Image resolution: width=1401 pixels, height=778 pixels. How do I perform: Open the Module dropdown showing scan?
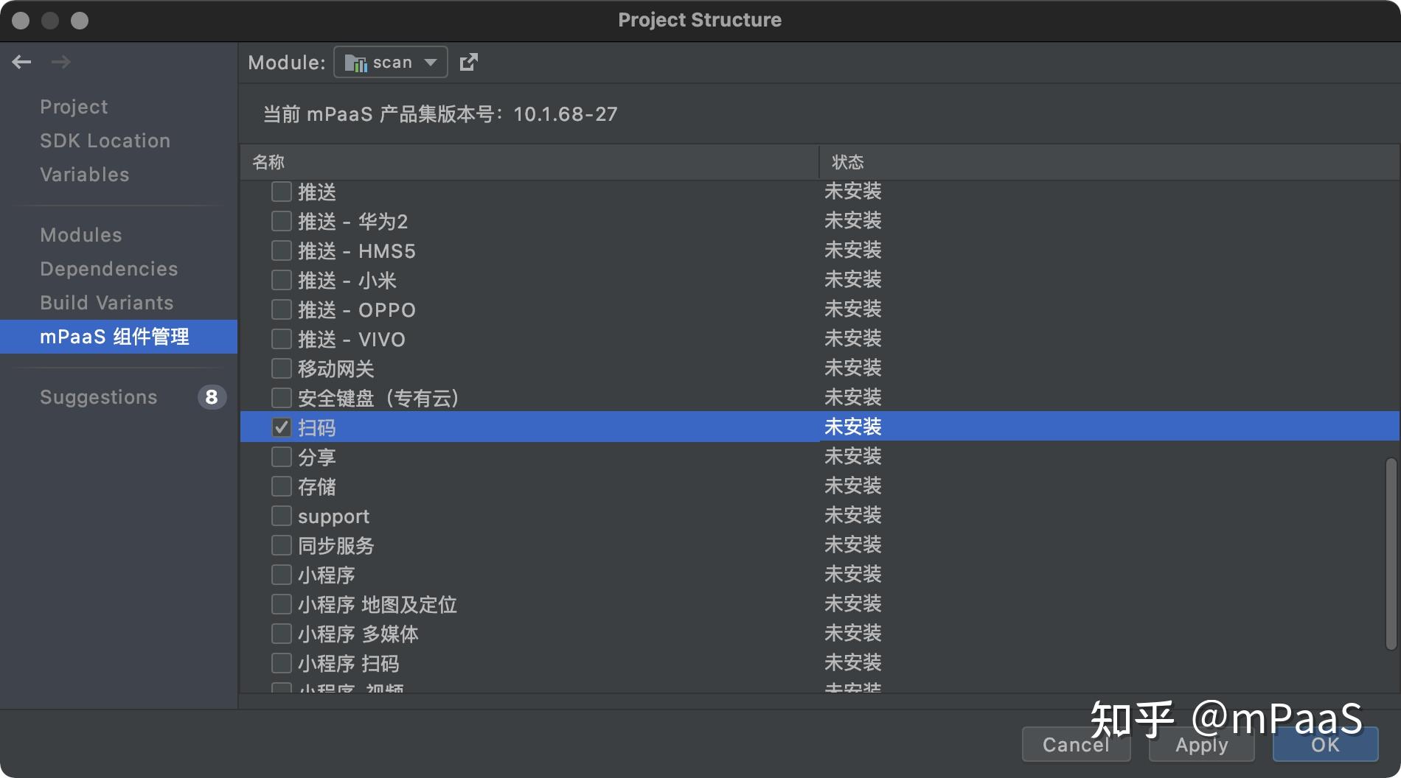pyautogui.click(x=431, y=62)
